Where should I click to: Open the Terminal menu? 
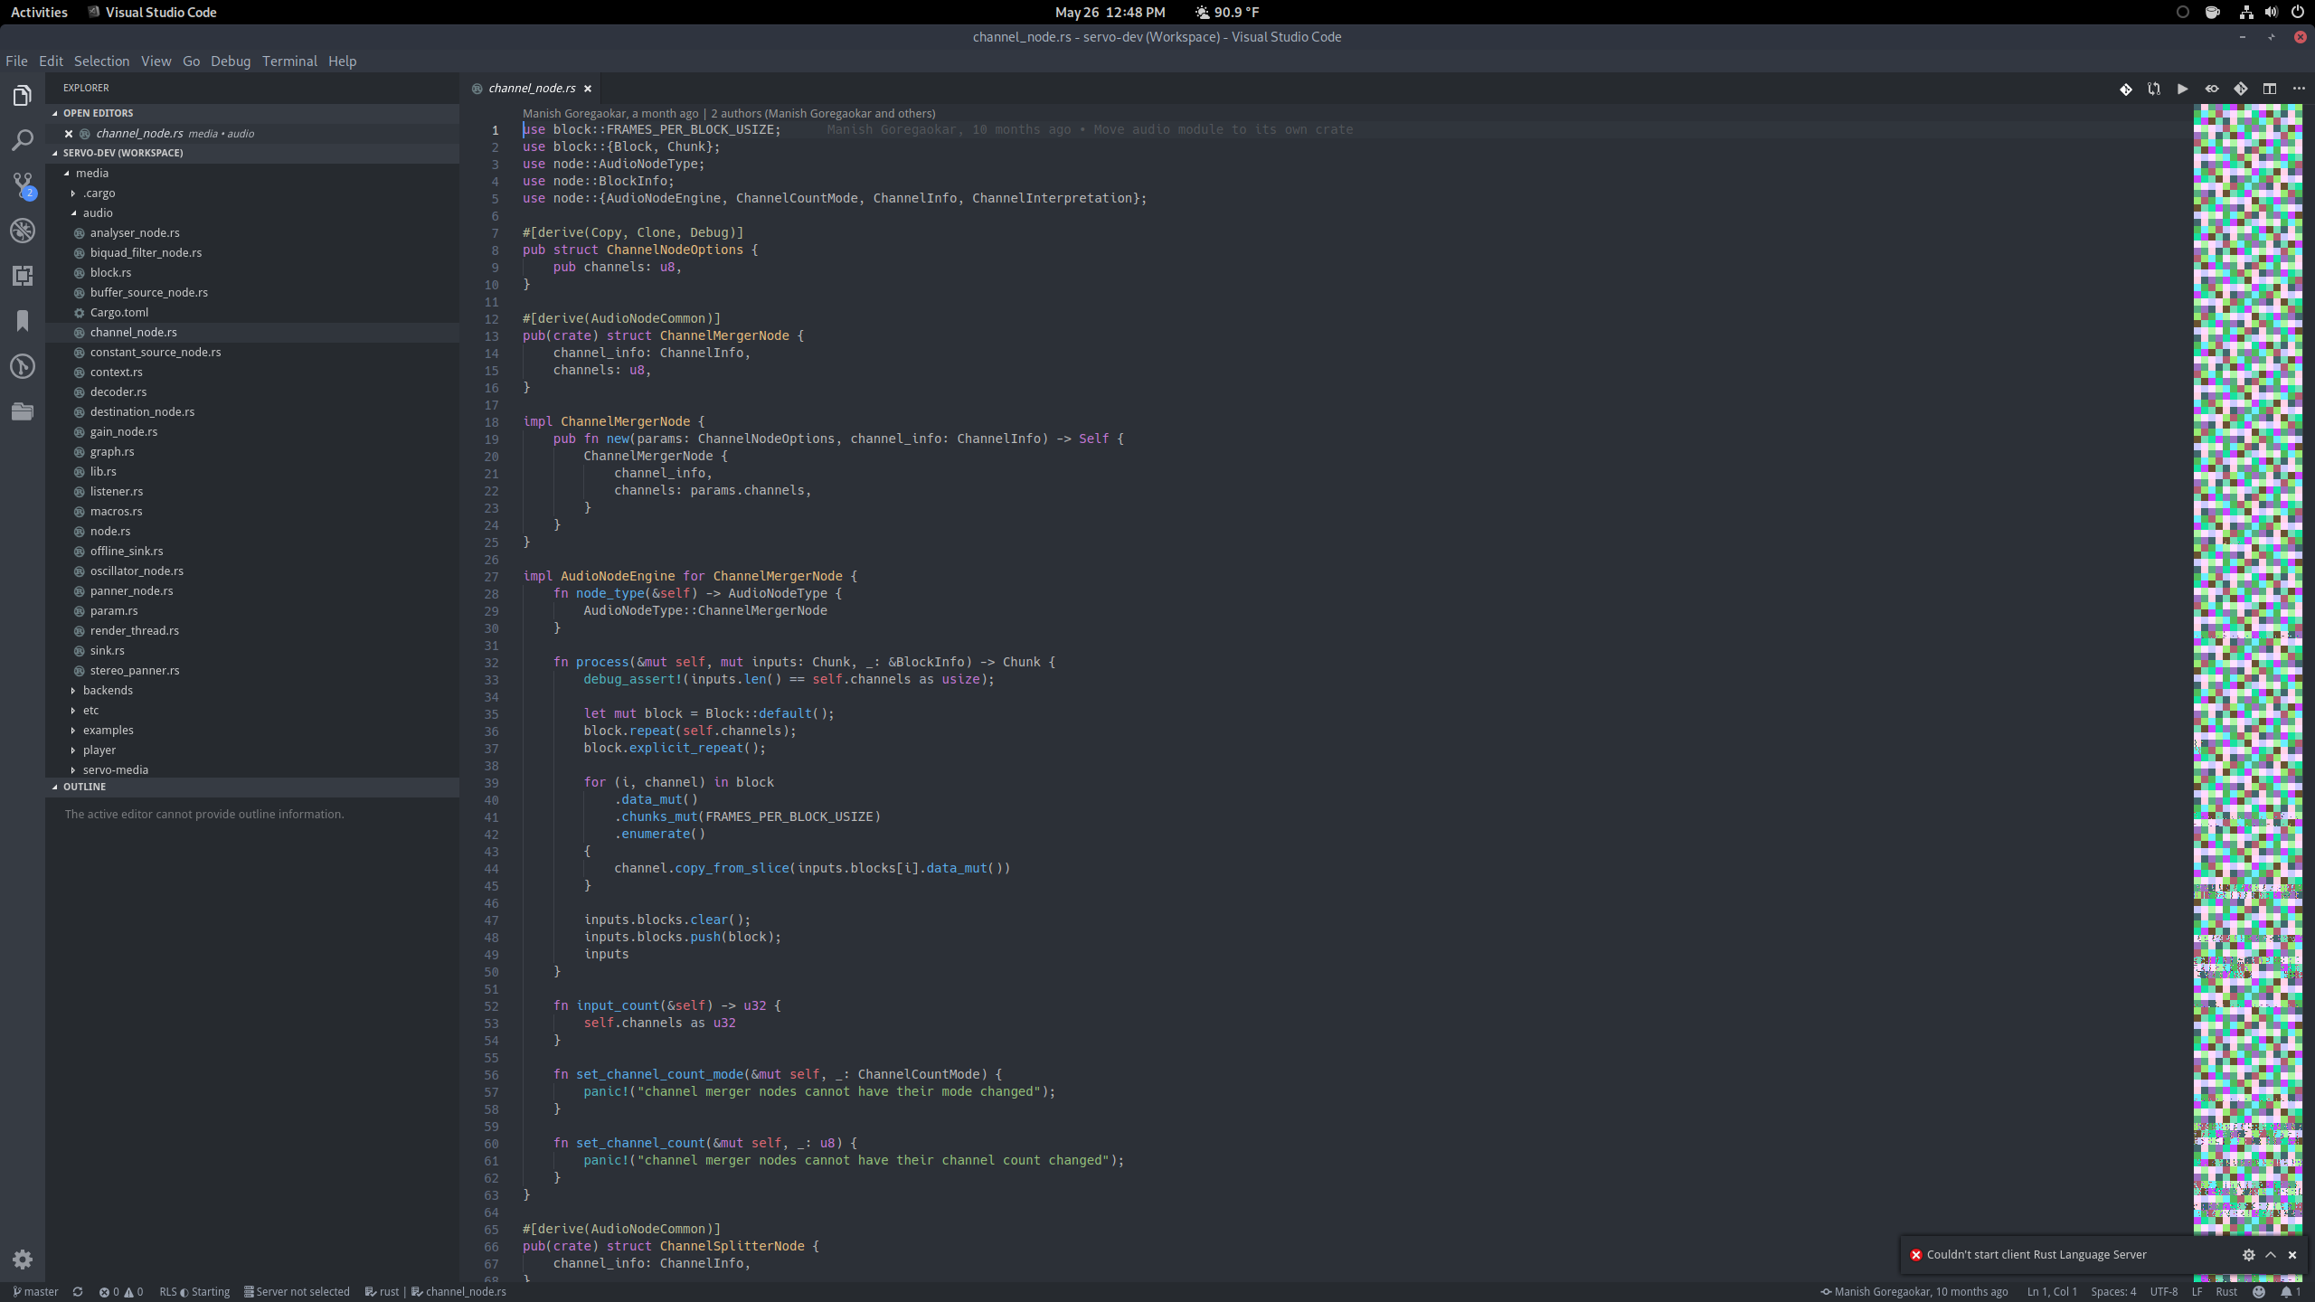click(288, 61)
